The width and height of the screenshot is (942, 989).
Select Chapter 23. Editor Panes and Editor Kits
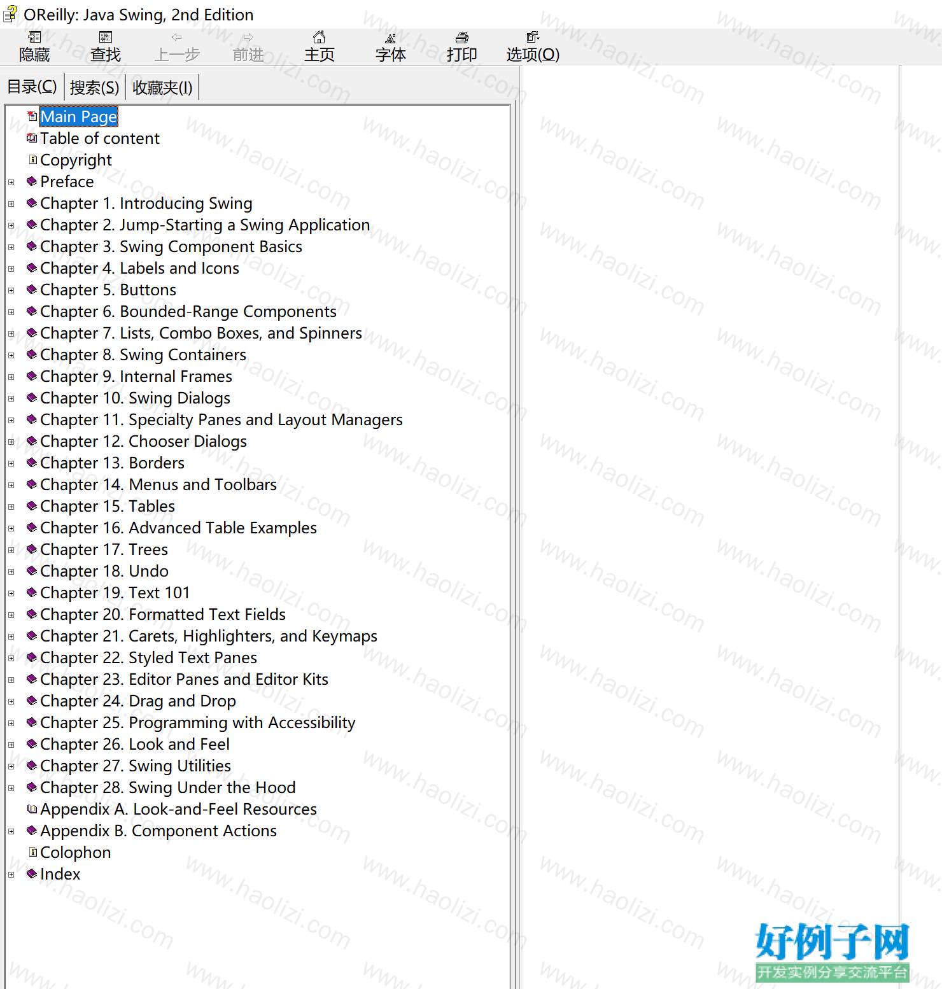click(184, 679)
